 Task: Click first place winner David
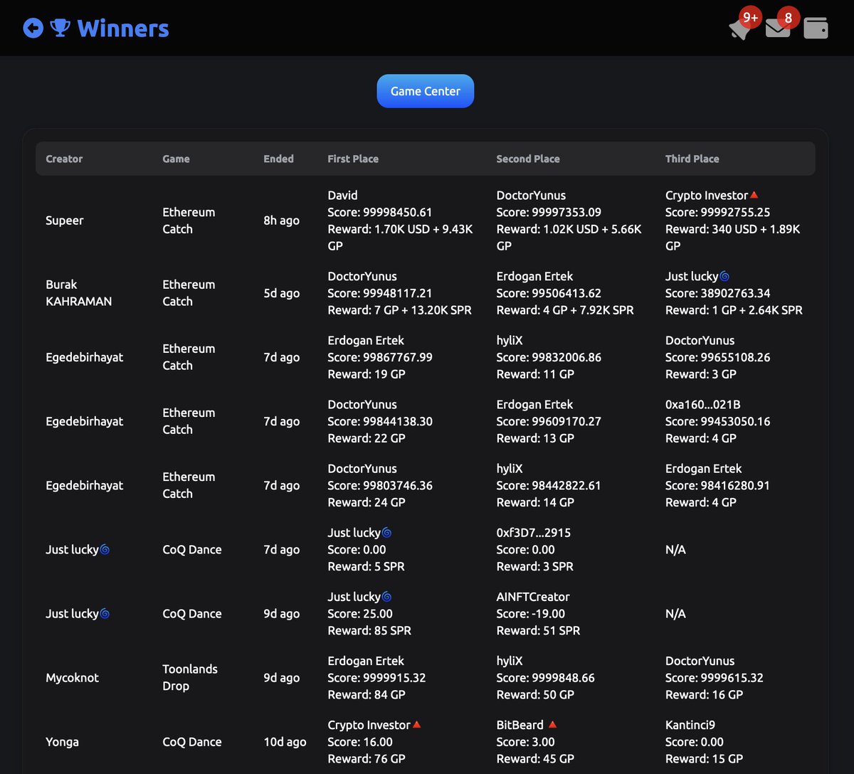(342, 195)
